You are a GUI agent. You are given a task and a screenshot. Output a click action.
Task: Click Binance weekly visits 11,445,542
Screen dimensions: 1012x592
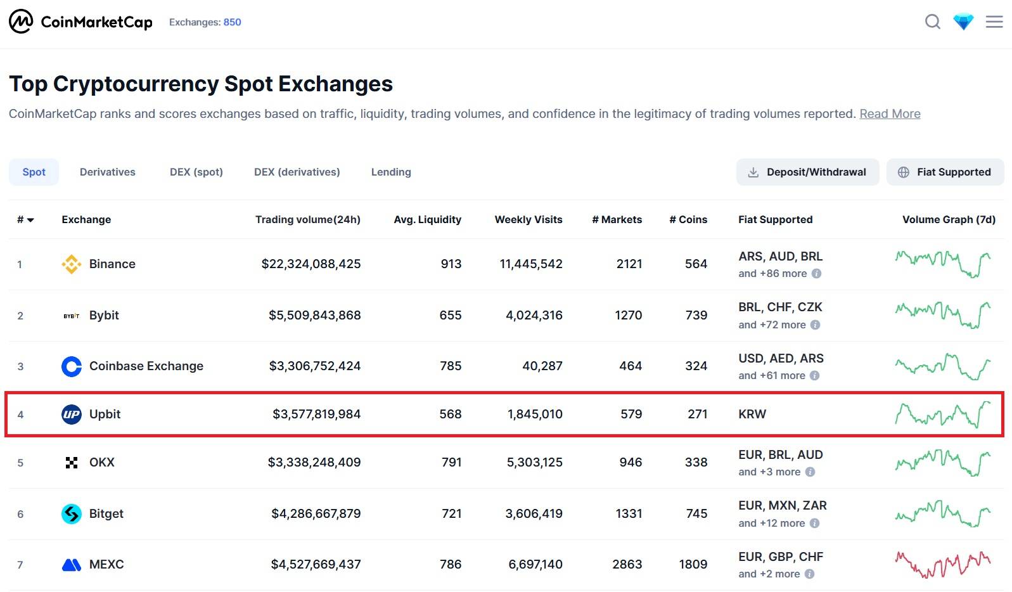(531, 264)
